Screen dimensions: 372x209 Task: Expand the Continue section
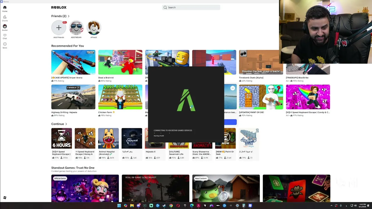coord(59,124)
